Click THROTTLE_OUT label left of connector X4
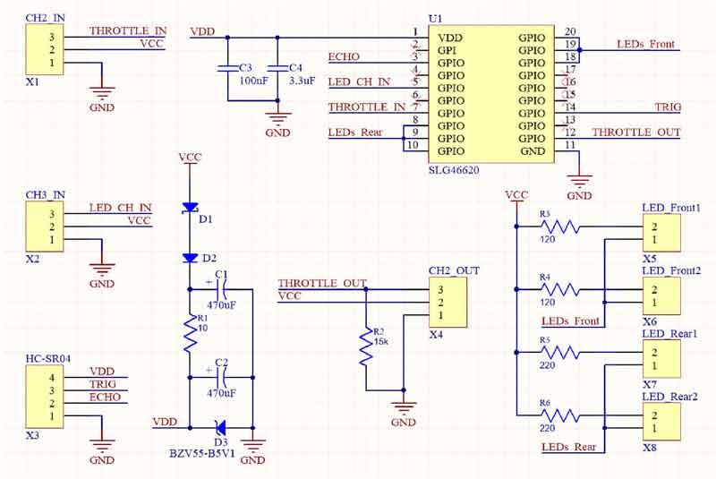Image resolution: width=716 pixels, height=479 pixels. (322, 283)
